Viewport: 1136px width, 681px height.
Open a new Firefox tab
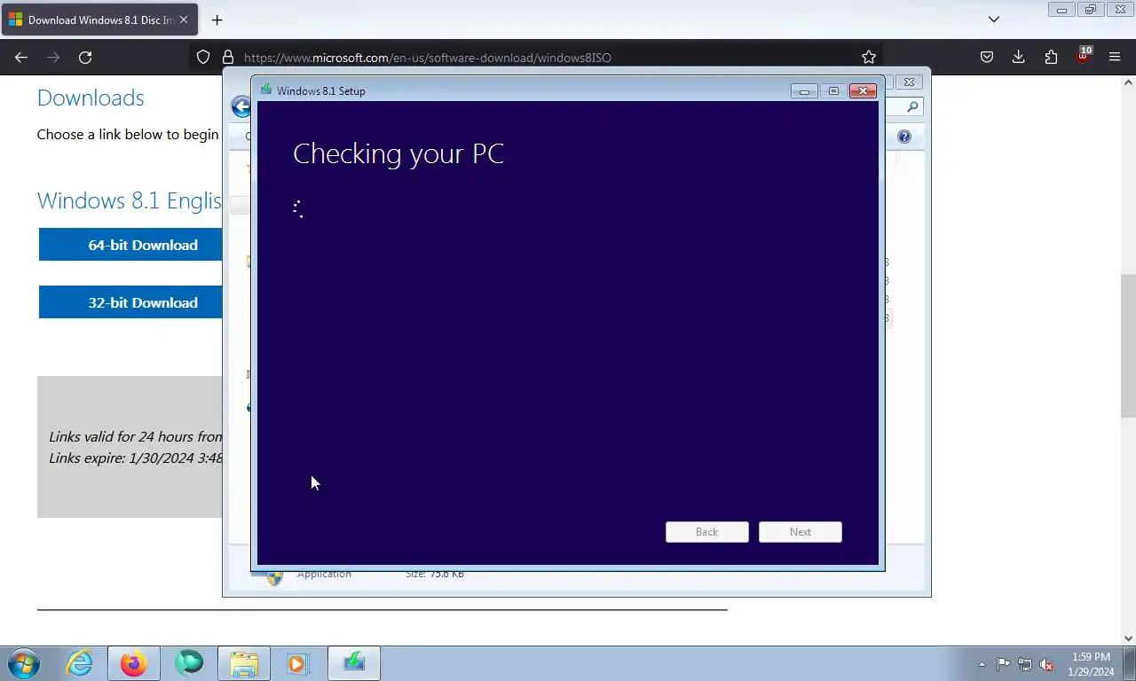[x=217, y=20]
